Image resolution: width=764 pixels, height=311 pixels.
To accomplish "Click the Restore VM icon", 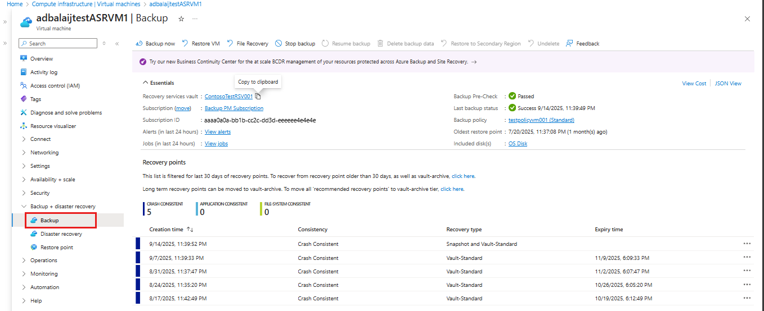I will pos(185,44).
